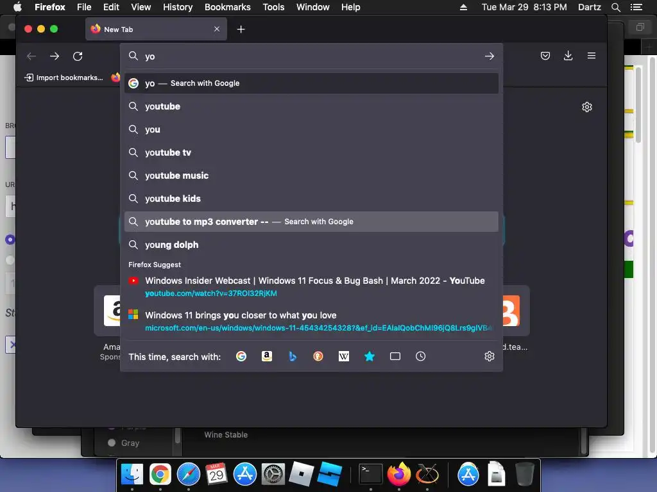Click the eject icon in menu bar

pos(463,7)
